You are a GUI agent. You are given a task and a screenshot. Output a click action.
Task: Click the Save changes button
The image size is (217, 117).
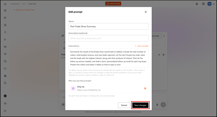tap(140, 105)
